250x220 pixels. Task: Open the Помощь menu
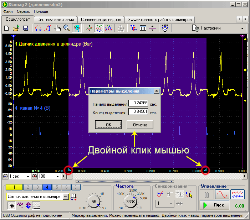41,11
